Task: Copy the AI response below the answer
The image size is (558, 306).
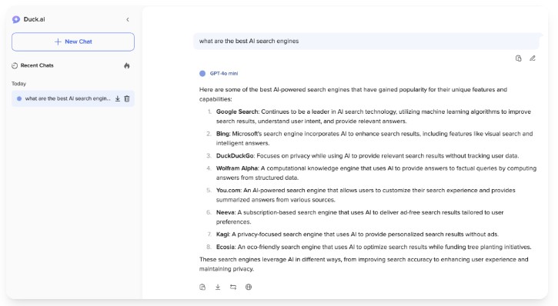Action: pyautogui.click(x=202, y=287)
